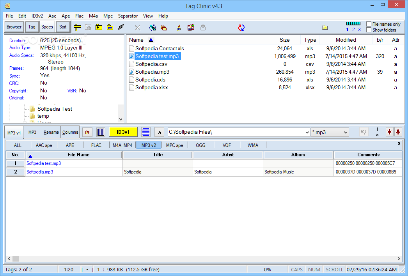Click the yellow folder icon near the layout numbers
Image resolution: width=408 pixels, height=276 pixels.
pos(325,27)
